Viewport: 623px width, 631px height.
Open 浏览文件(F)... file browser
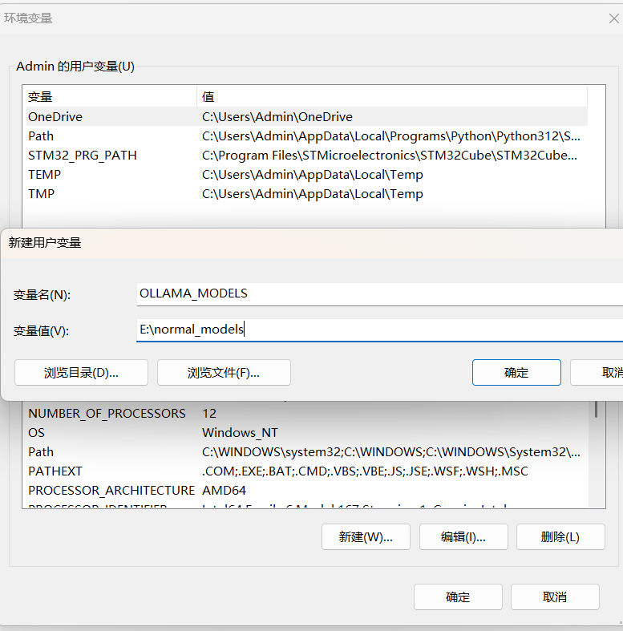tap(224, 373)
